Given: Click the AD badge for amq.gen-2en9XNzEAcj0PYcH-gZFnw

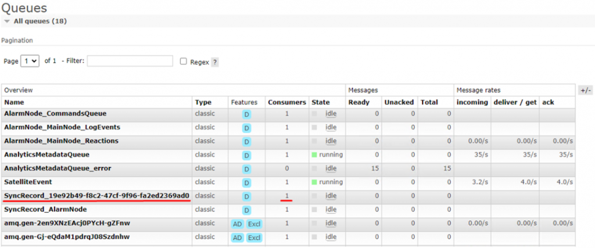Looking at the screenshot, I should click(x=238, y=224).
